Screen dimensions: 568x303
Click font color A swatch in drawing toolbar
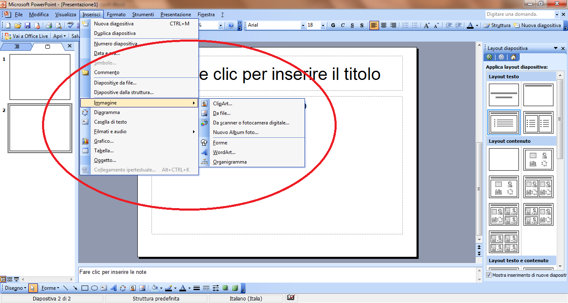click(x=182, y=288)
